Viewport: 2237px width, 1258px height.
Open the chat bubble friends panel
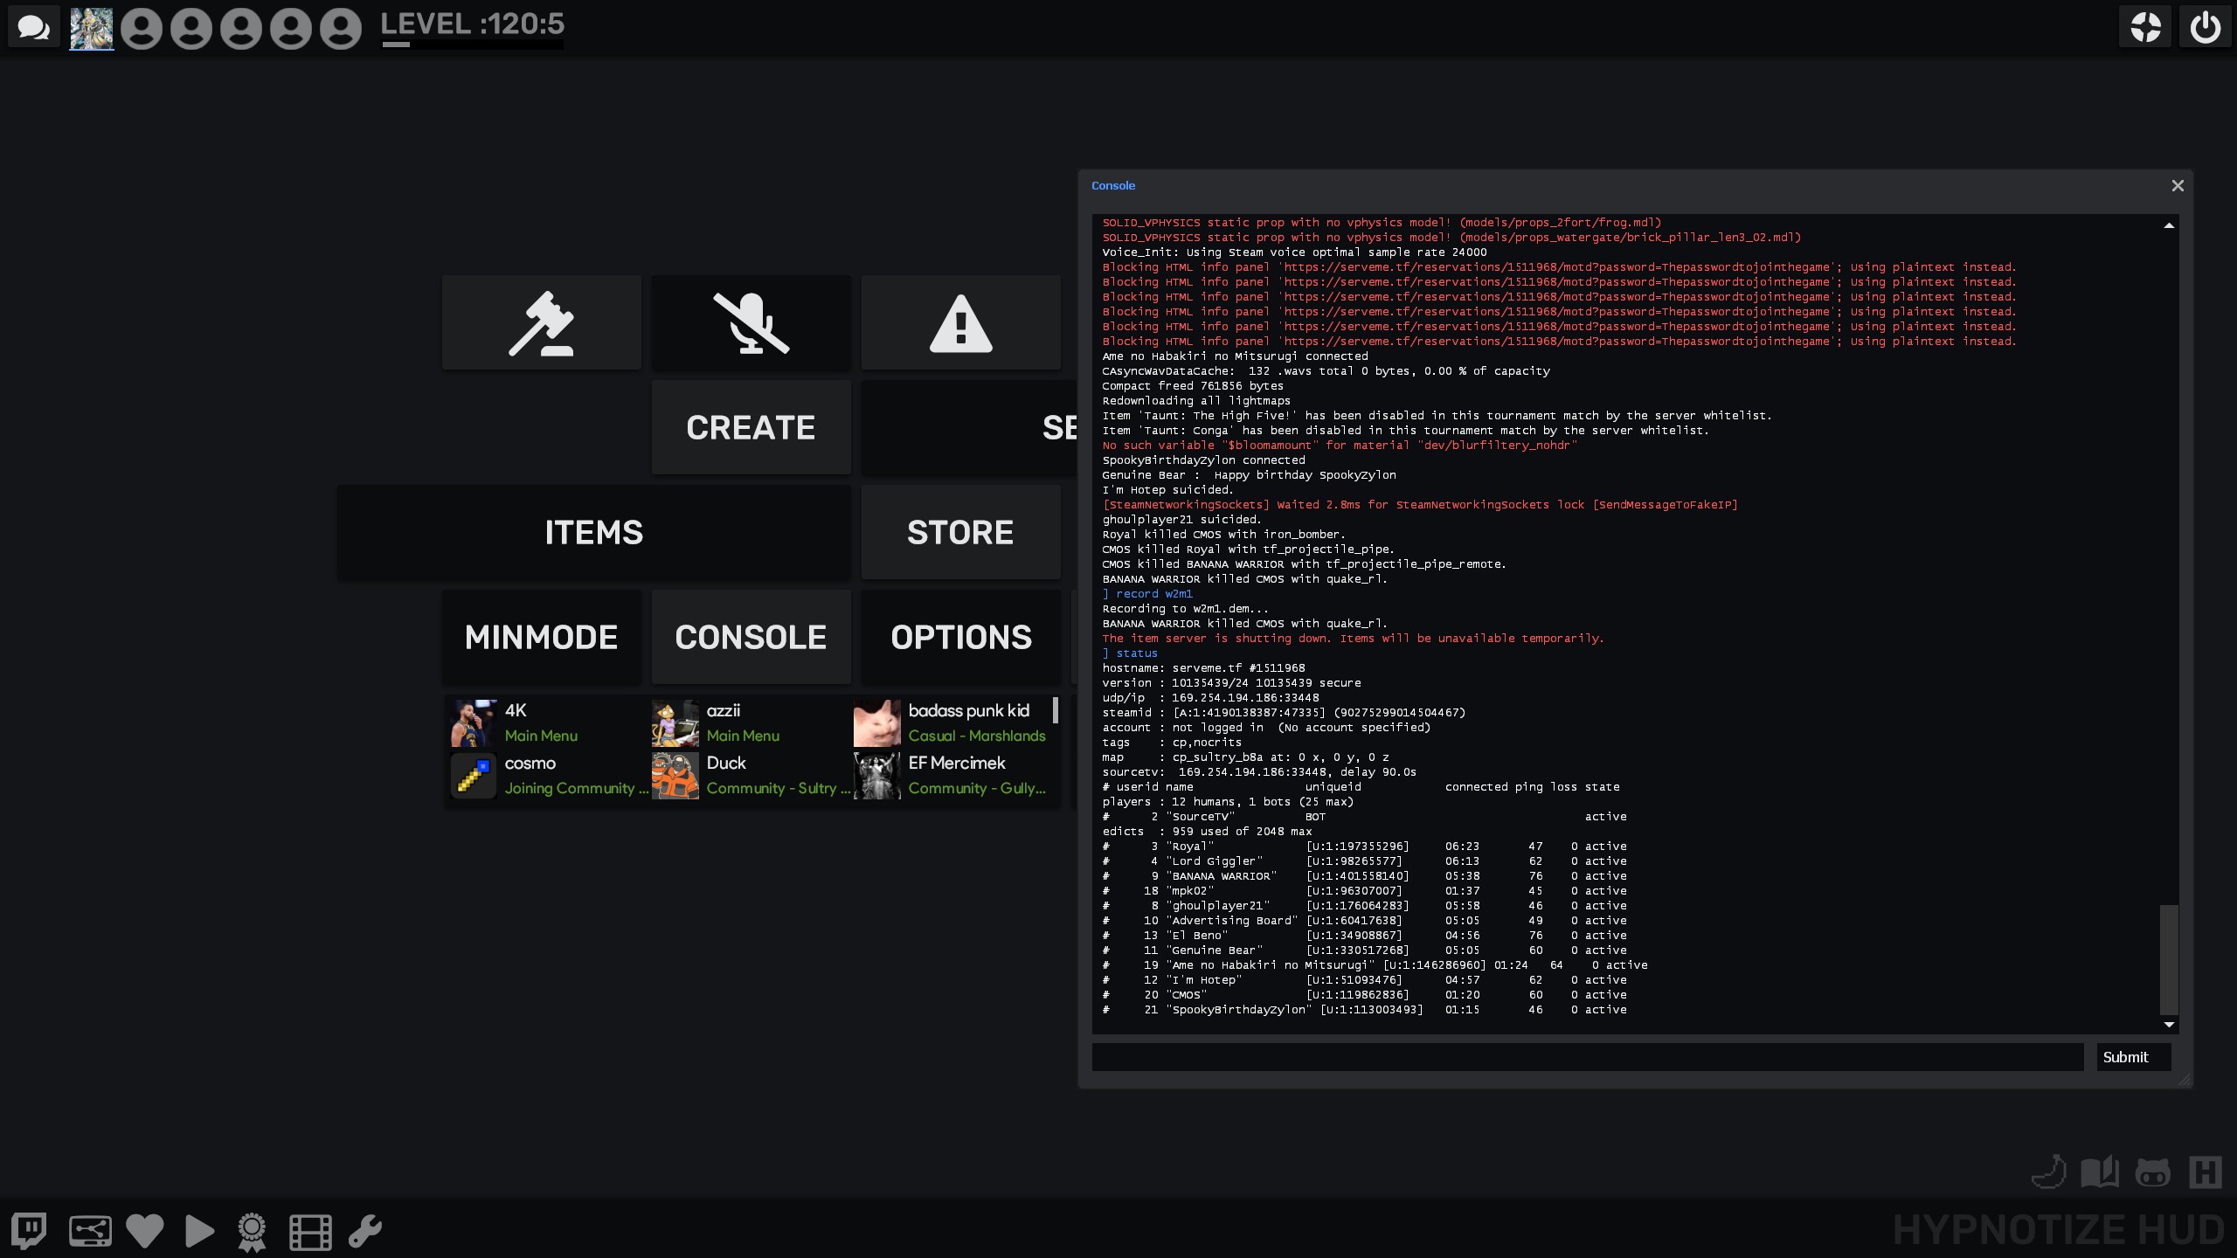(x=34, y=27)
